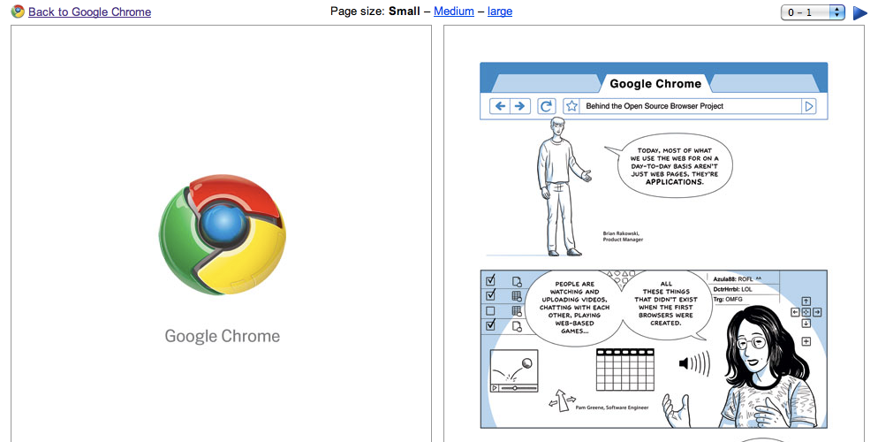The height and width of the screenshot is (442, 878).
Task: Switch page size to large
Action: coord(500,11)
